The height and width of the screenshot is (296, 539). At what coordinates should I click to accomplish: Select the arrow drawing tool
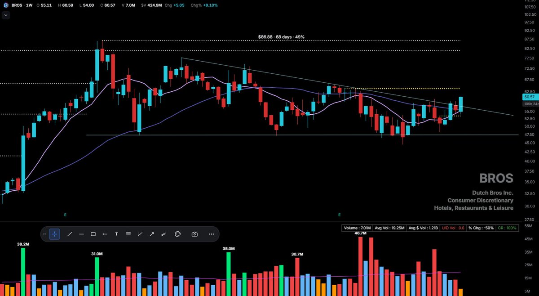[x=152, y=234]
